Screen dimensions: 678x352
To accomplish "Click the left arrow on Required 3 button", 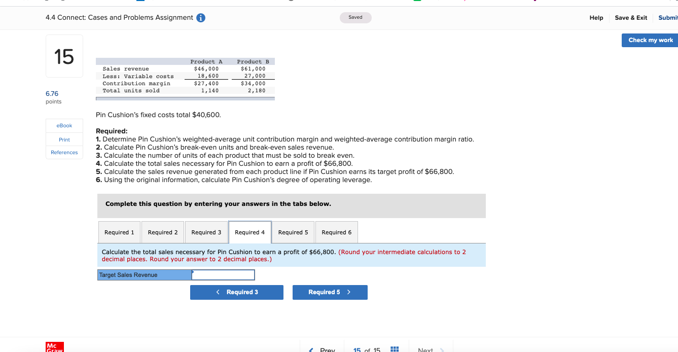I will pyautogui.click(x=218, y=292).
